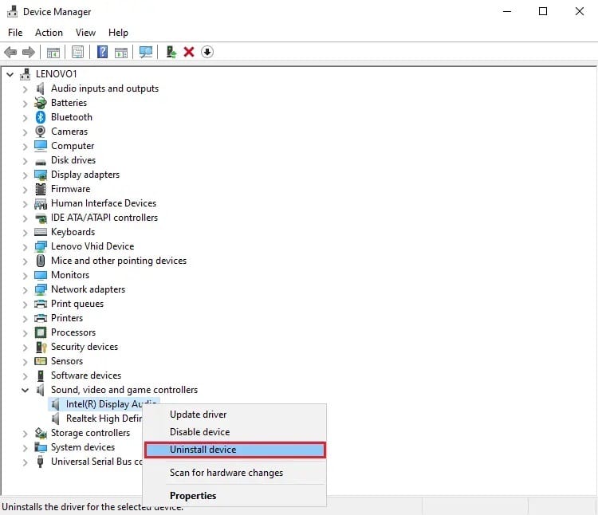598x515 pixels.
Task: Collapse Sound, video and game controllers
Action: point(25,390)
